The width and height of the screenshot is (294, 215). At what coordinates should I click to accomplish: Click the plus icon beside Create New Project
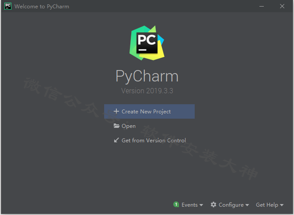tap(116, 111)
